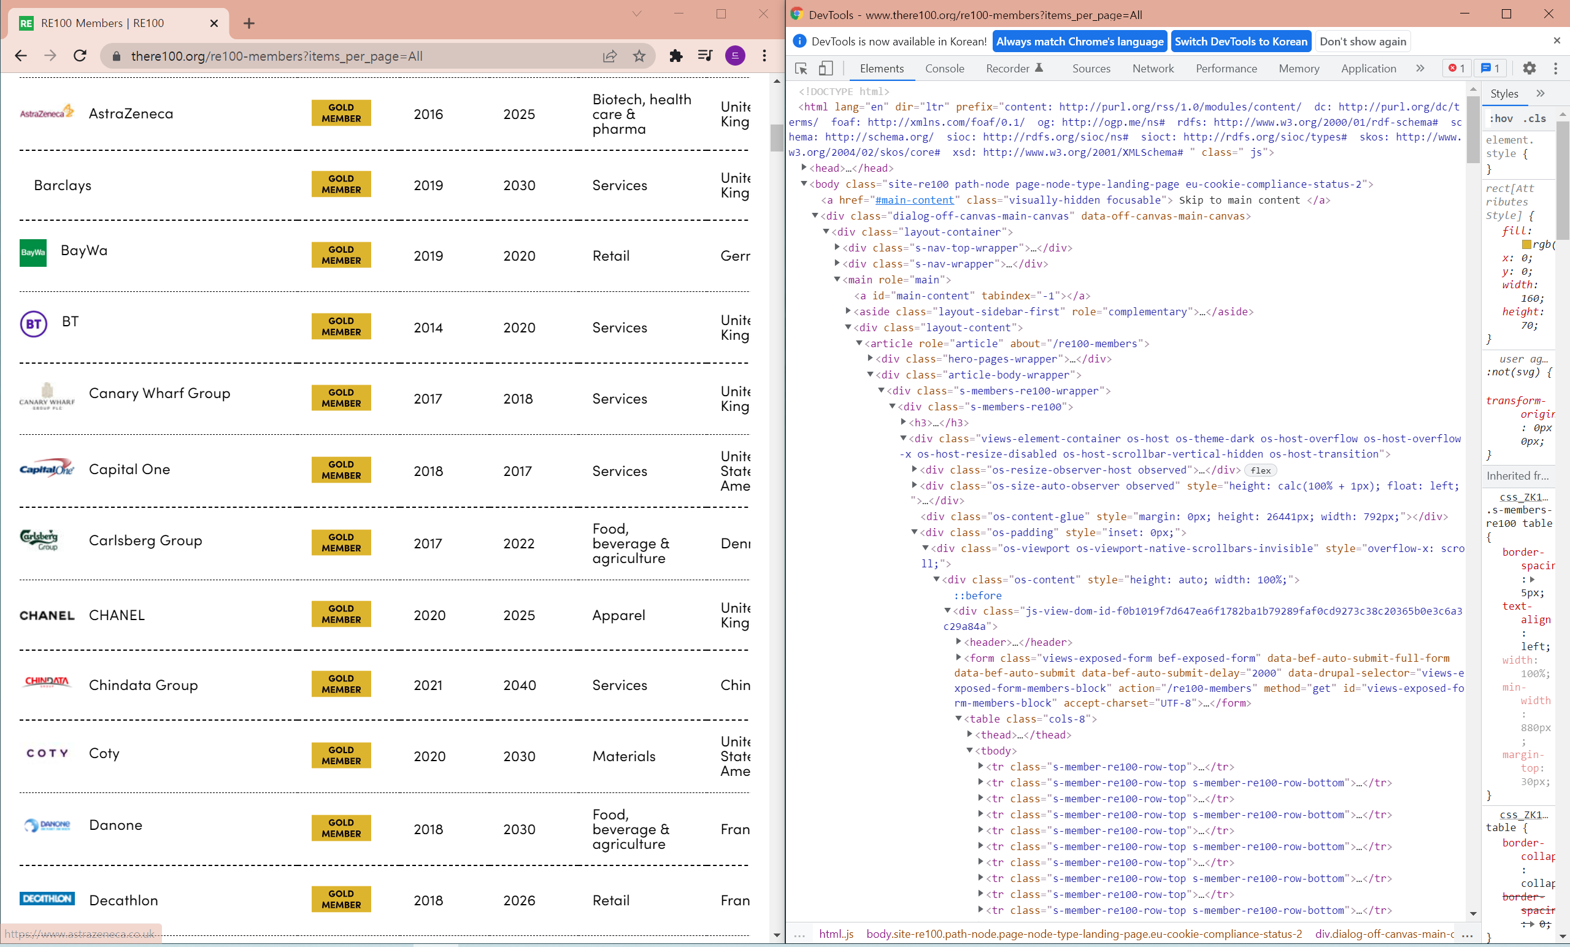Open DevTools settings gear
The height and width of the screenshot is (947, 1570).
[1530, 68]
